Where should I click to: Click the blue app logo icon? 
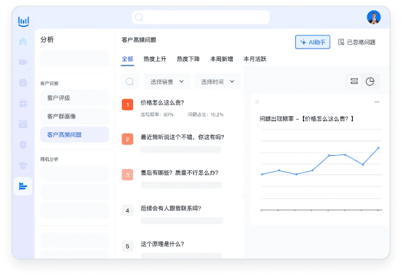(x=24, y=21)
